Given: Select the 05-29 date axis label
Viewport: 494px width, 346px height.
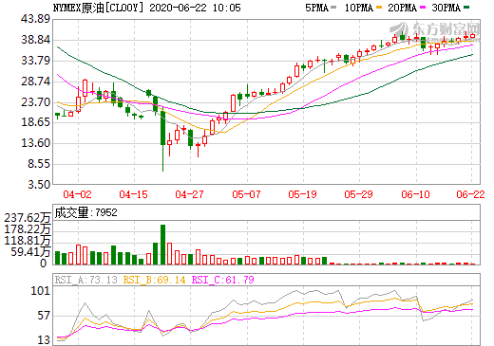Looking at the screenshot, I should point(359,194).
